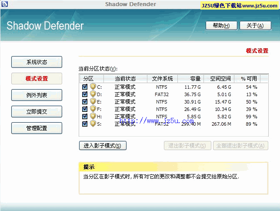Select free space cell 5.01 G

point(224,94)
